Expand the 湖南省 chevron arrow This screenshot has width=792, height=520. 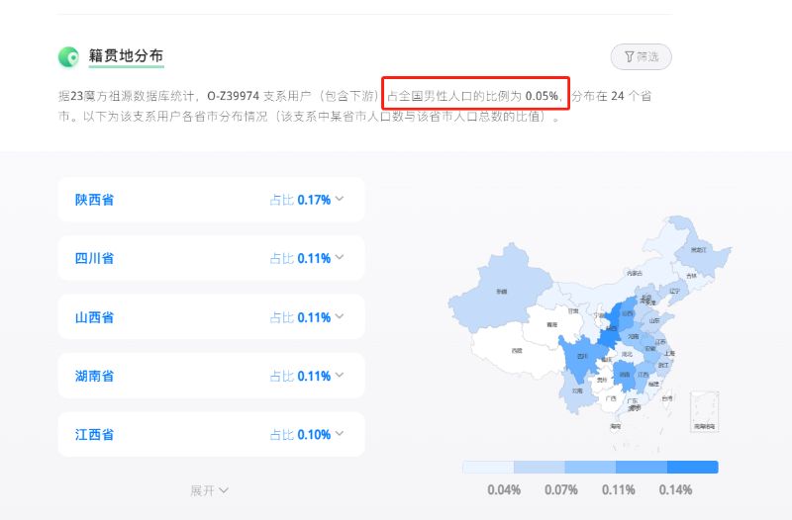(340, 376)
